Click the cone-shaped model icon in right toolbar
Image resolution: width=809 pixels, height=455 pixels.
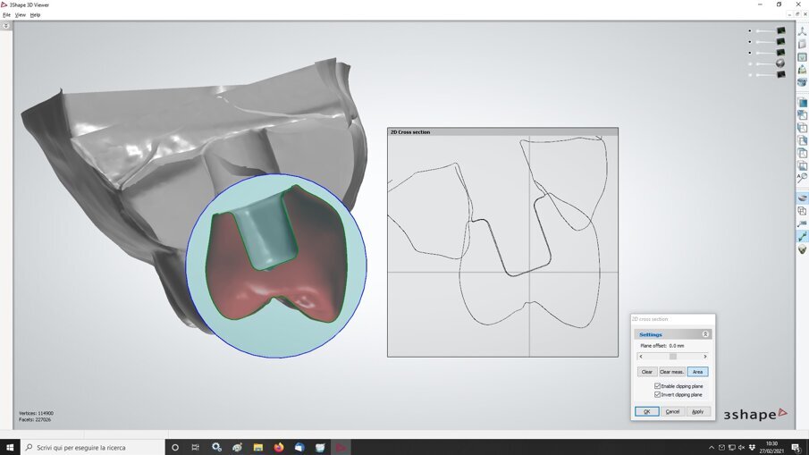point(802,70)
